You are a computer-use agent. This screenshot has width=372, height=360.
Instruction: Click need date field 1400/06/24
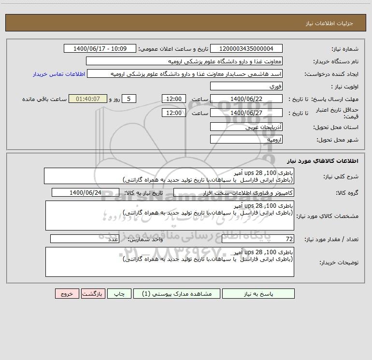pyautogui.click(x=86, y=192)
